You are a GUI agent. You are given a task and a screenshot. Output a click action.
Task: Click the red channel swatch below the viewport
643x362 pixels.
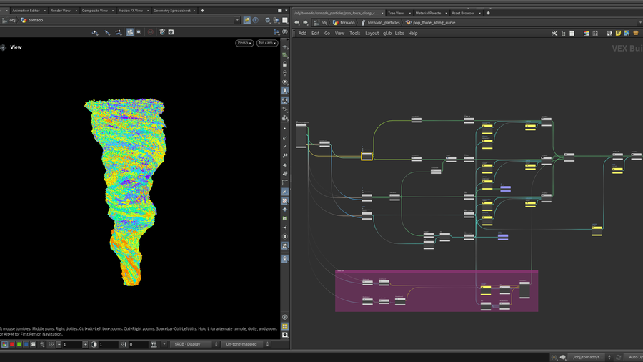(11, 344)
